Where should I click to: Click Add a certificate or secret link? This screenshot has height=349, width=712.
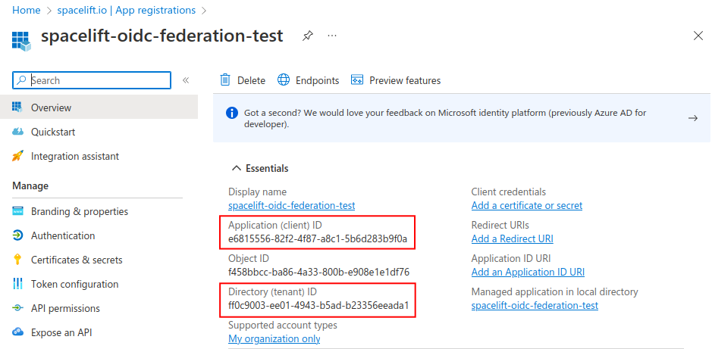point(526,205)
